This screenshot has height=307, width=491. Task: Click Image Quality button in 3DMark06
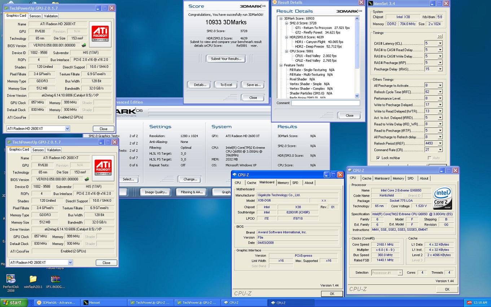pyautogui.click(x=156, y=192)
